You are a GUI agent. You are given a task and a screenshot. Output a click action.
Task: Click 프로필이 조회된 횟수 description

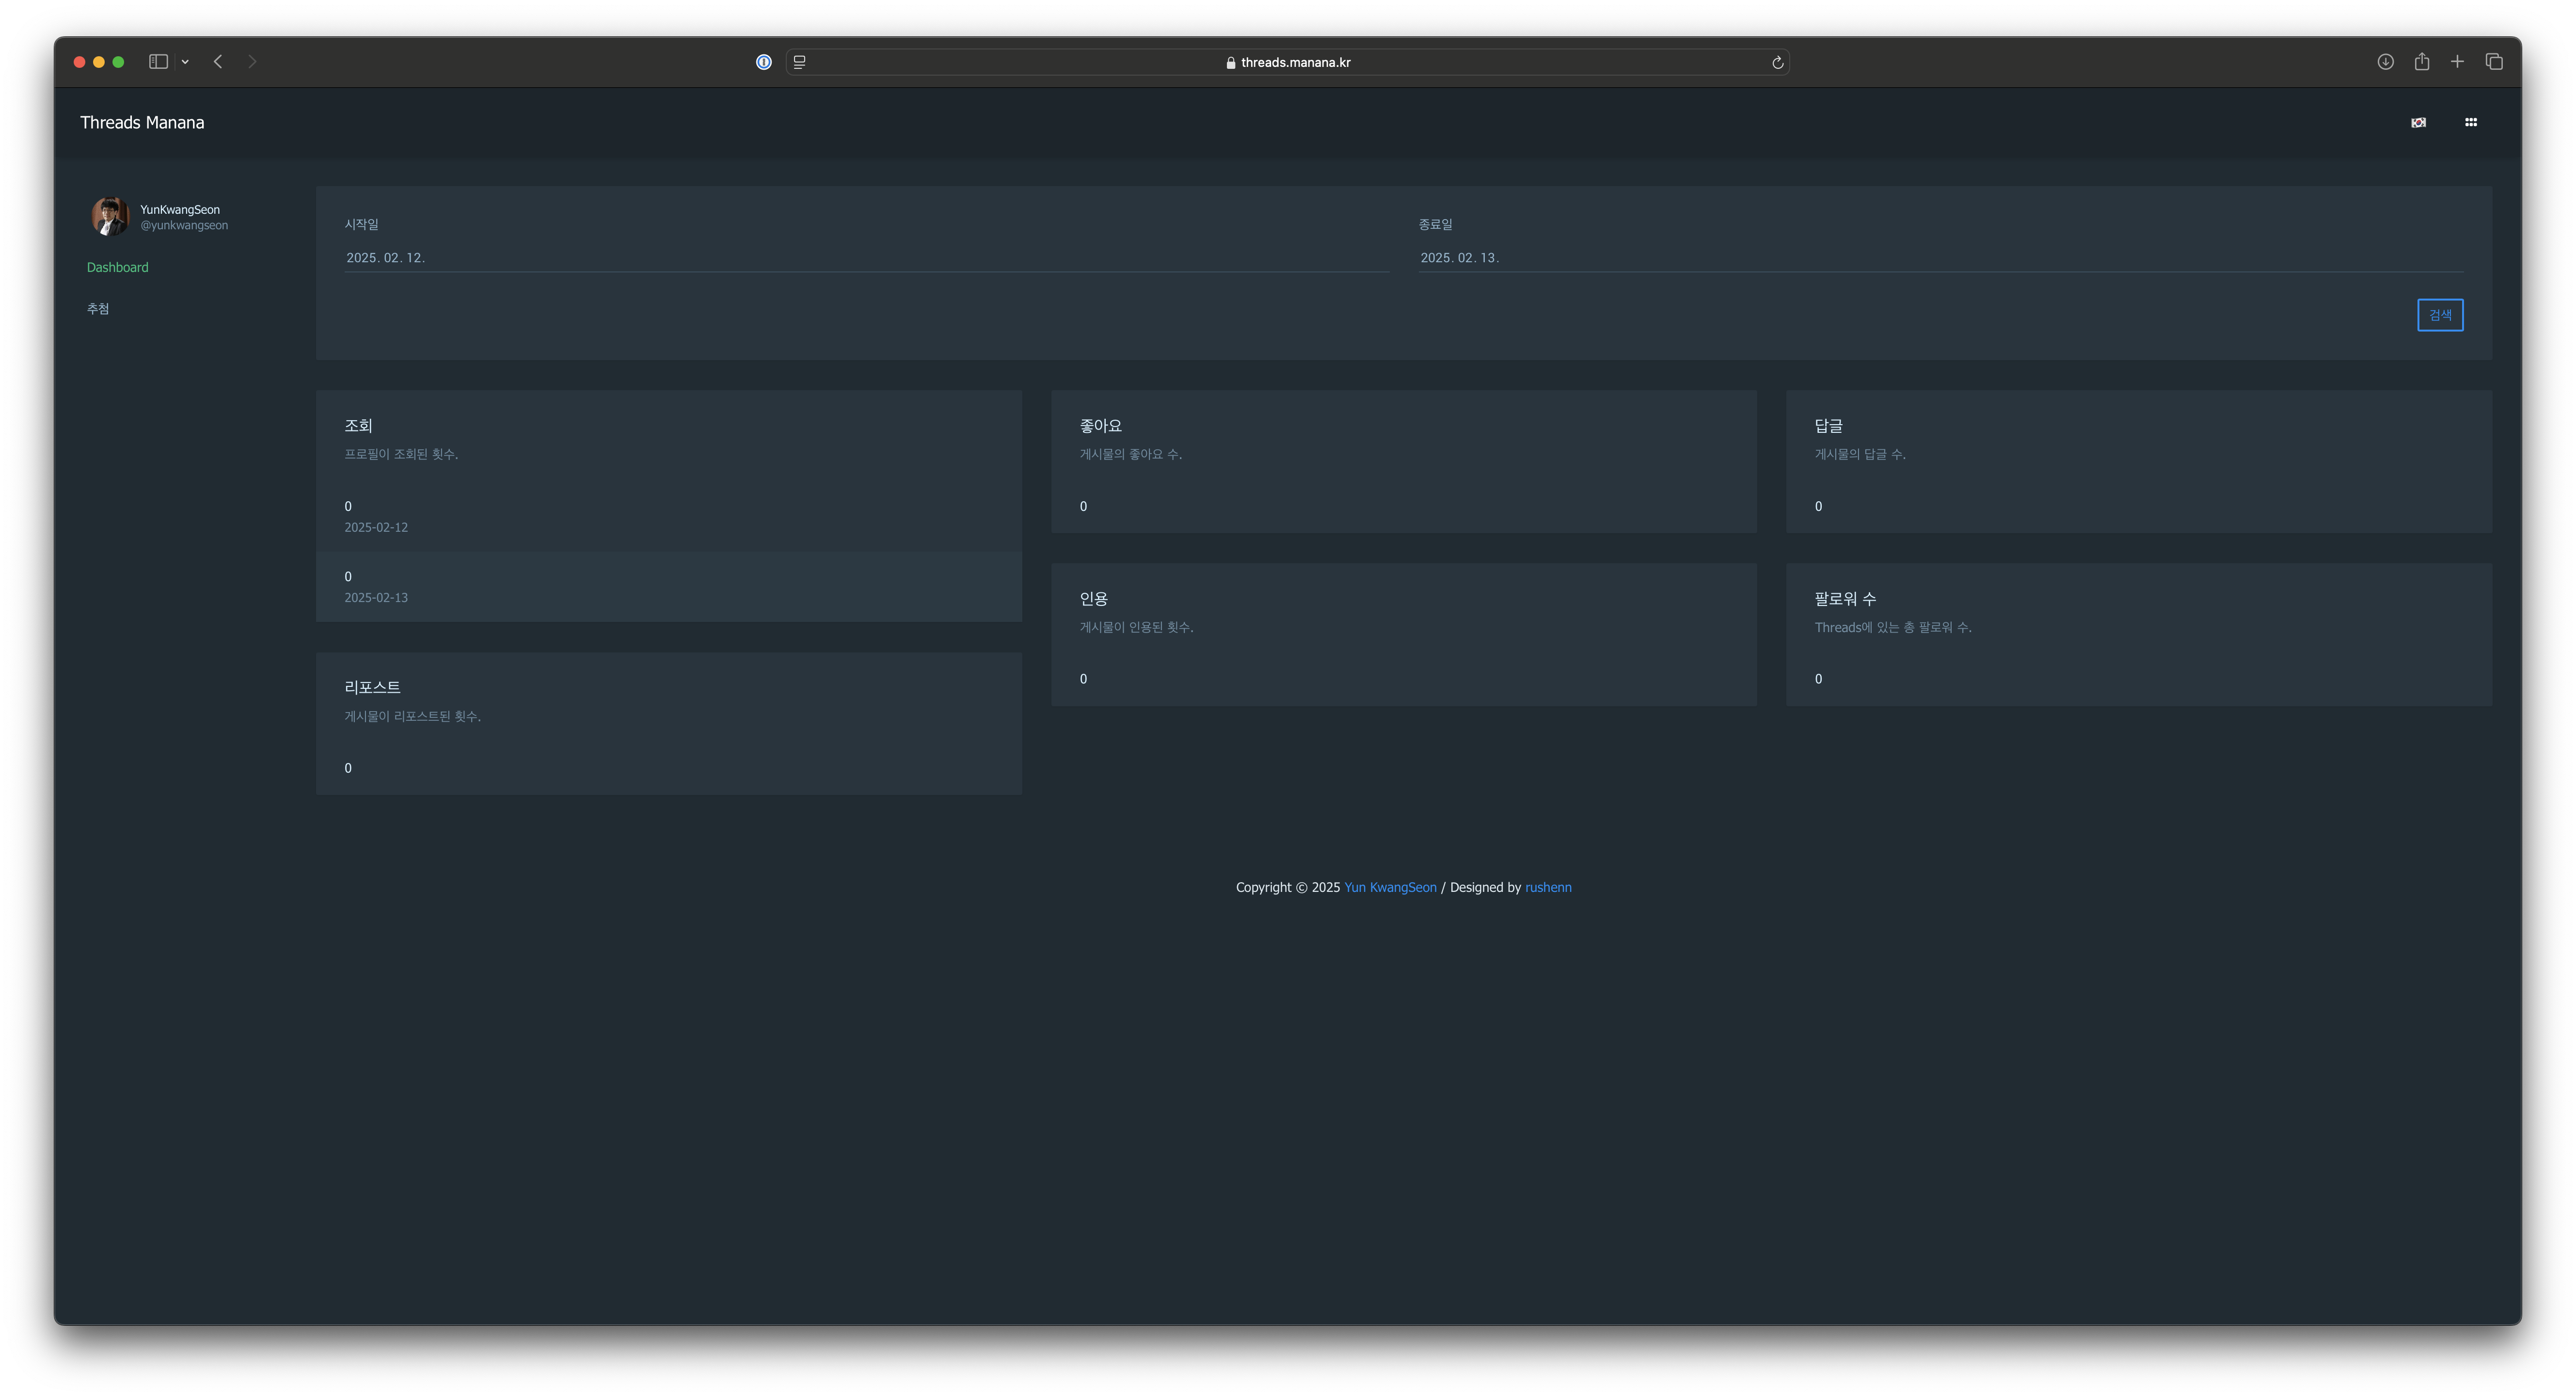coord(401,455)
